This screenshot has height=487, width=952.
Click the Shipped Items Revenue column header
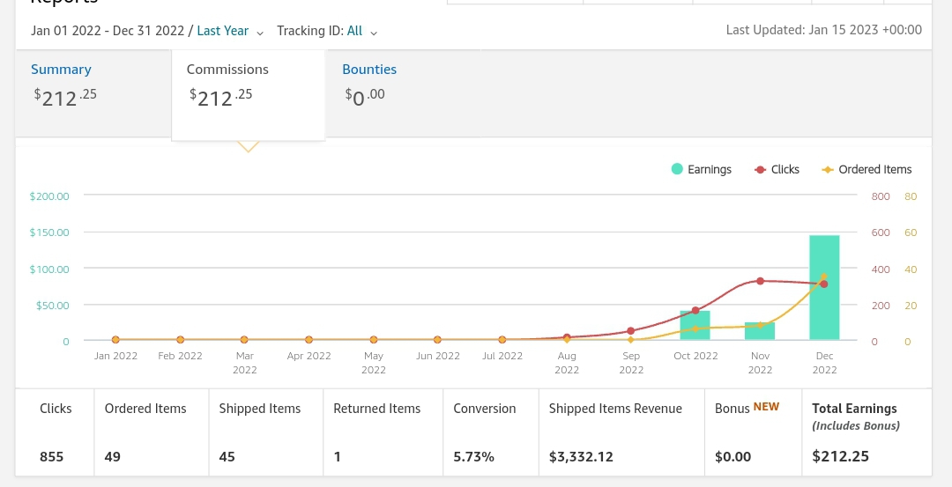(x=615, y=408)
